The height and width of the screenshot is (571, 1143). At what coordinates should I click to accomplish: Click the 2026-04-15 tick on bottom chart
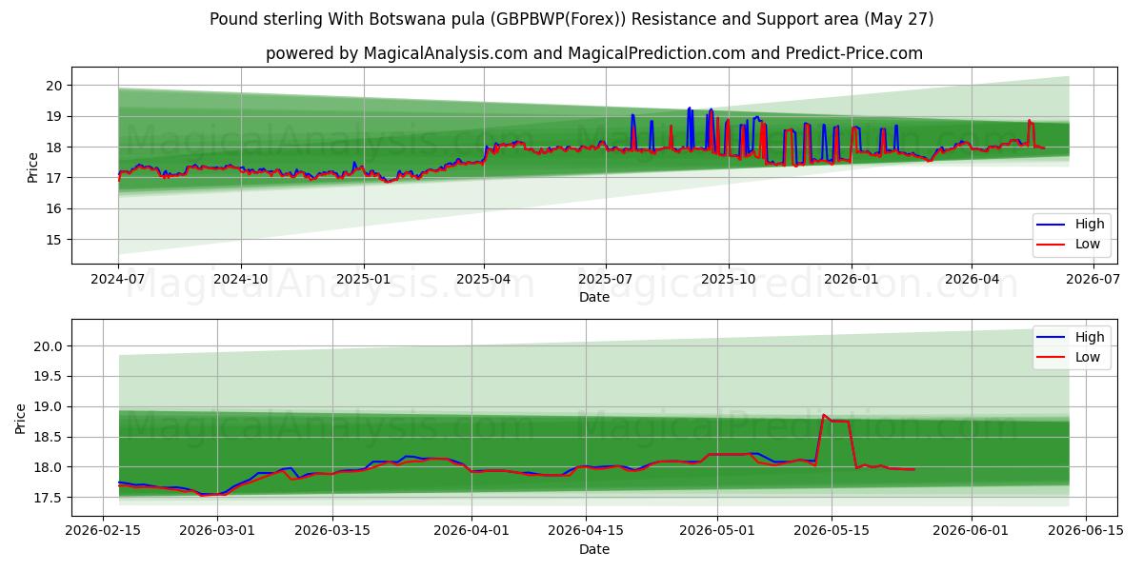pyautogui.click(x=586, y=532)
